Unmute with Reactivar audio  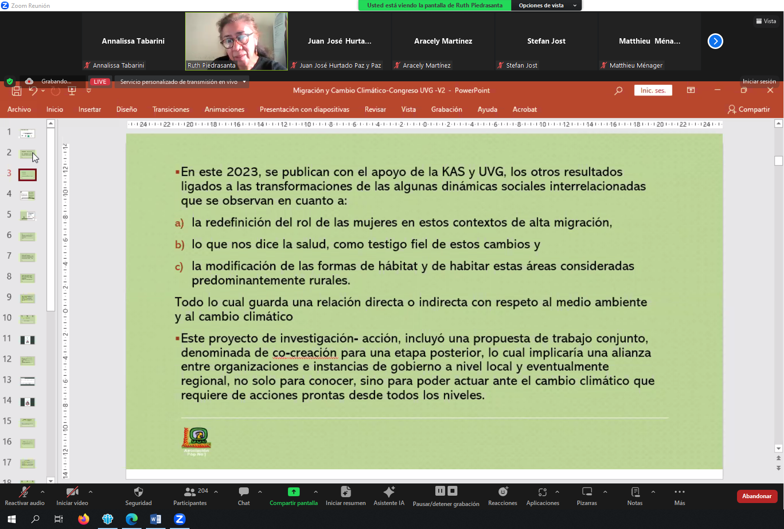pyautogui.click(x=24, y=492)
